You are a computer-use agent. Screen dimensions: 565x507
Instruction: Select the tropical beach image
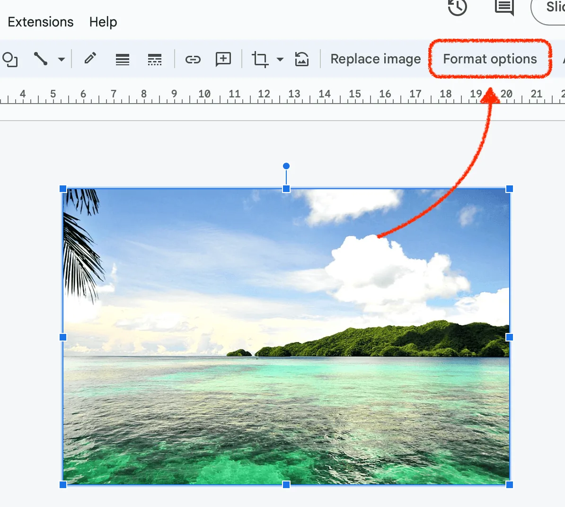tap(286, 337)
